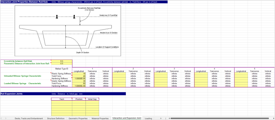The image size is (275, 120).
Task: Select the Parametric Distance of Interaction Joint value
Action: tap(62, 64)
